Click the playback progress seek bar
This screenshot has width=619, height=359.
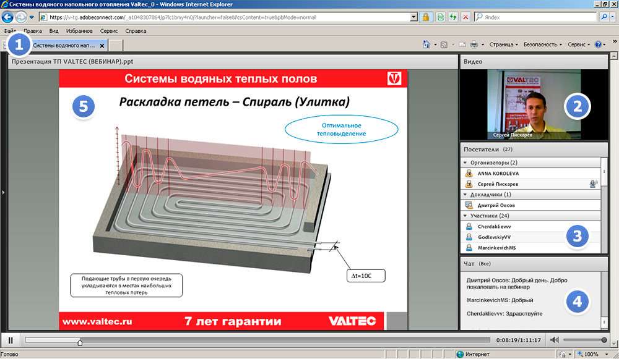coord(258,340)
